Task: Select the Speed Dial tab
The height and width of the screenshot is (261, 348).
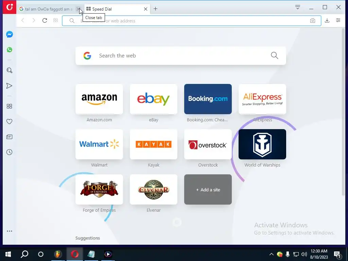Action: (x=117, y=9)
